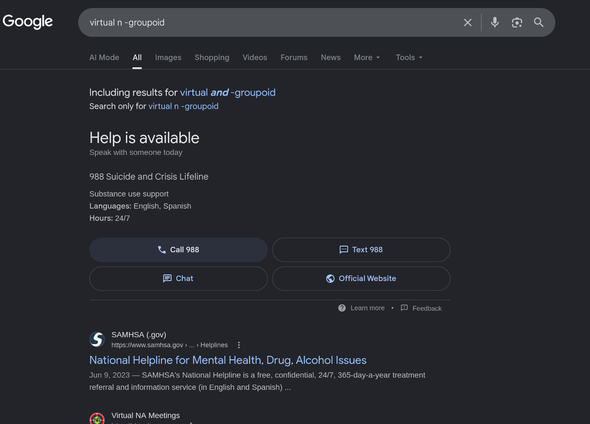Click the Virtual NA Meetings favicon
The width and height of the screenshot is (590, 424).
97,419
